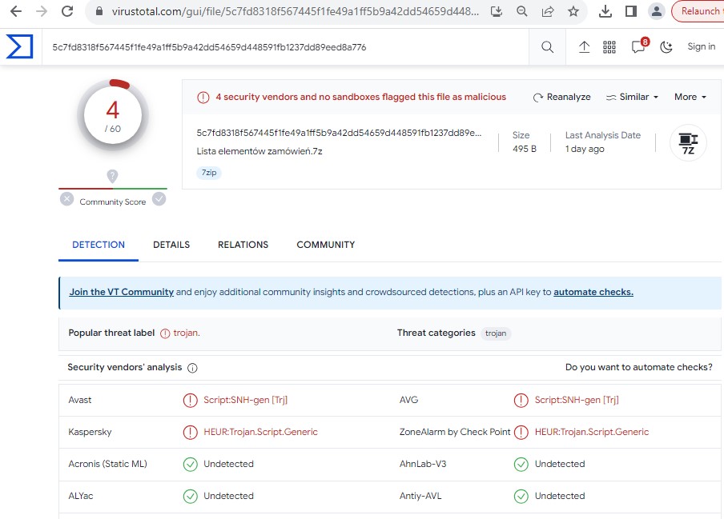Open the Community tab
The image size is (724, 519).
[x=325, y=245]
